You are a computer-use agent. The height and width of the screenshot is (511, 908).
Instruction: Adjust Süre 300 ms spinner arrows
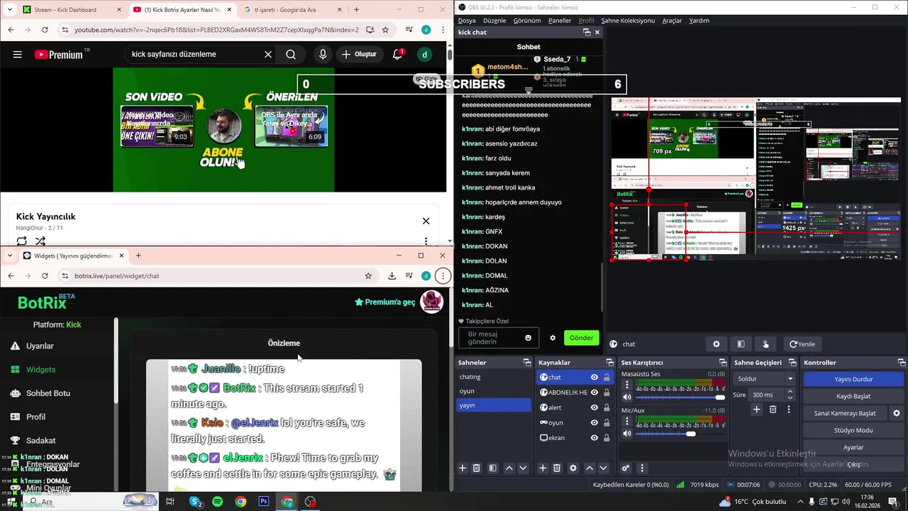tap(790, 395)
